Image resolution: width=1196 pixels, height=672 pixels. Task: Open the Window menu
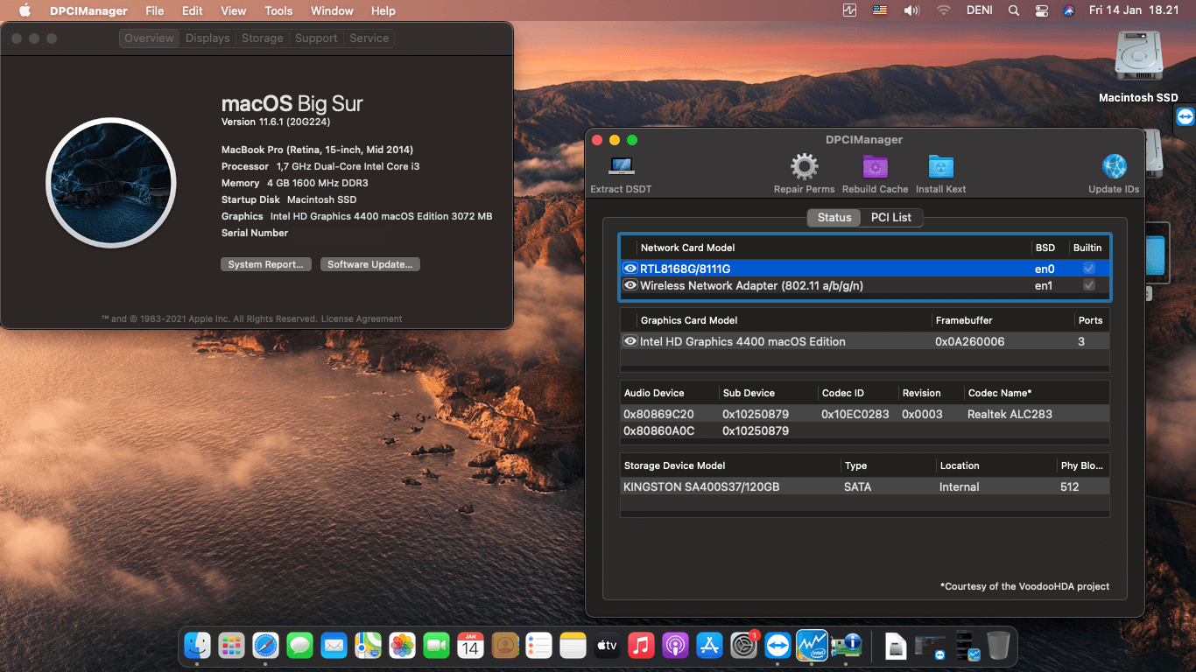[332, 10]
